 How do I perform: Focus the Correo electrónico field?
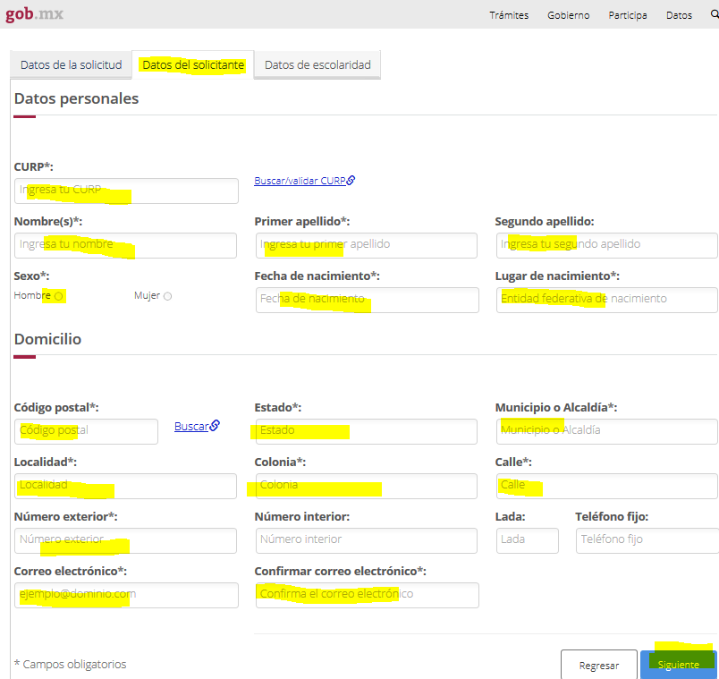[x=126, y=595]
